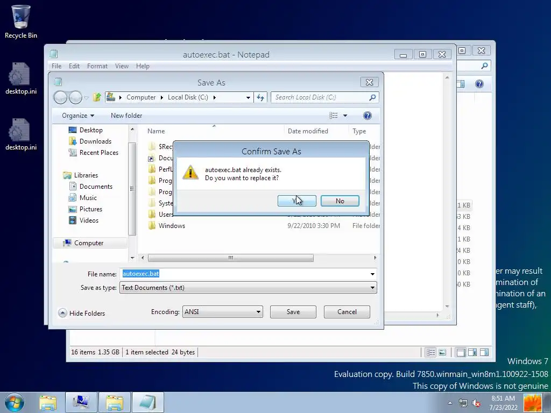Select the upper desktop.ini desktop icon
551x413 pixels.
click(21, 79)
